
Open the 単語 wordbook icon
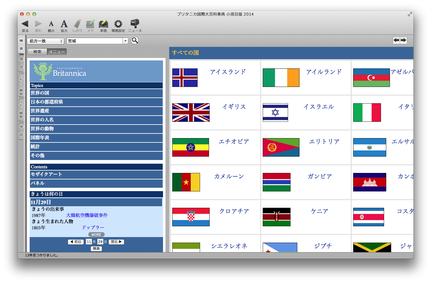103,24
